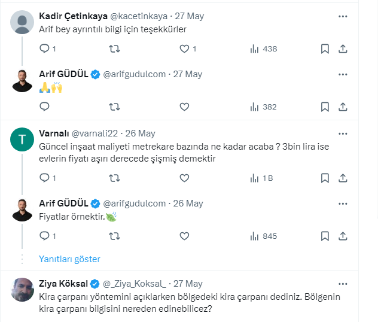Like Arif GÜDÜL's emoji reply
This screenshot has height=322, width=378.
click(x=184, y=107)
